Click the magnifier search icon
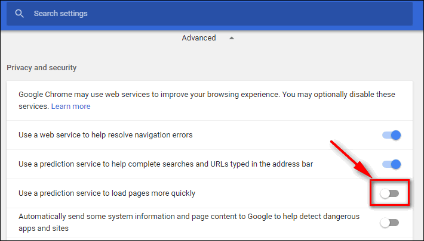Image resolution: width=424 pixels, height=241 pixels. (19, 14)
